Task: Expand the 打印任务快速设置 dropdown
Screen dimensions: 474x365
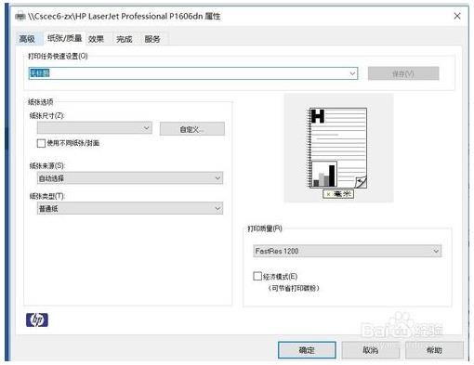Action: (352, 73)
